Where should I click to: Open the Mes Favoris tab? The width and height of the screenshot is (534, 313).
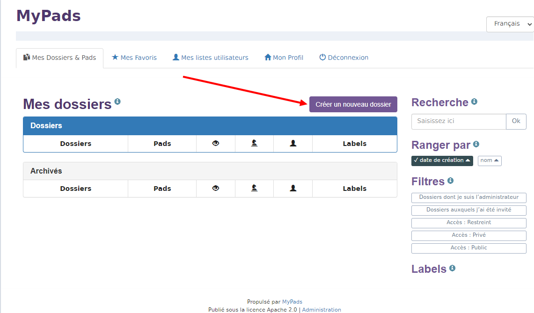tap(134, 58)
